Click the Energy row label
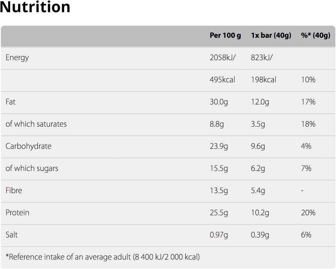336x269 pixels. 17,57
